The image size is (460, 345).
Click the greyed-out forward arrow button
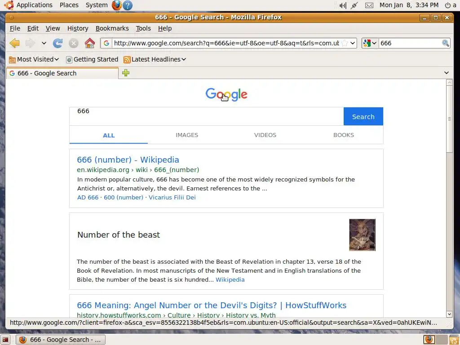pyautogui.click(x=30, y=43)
